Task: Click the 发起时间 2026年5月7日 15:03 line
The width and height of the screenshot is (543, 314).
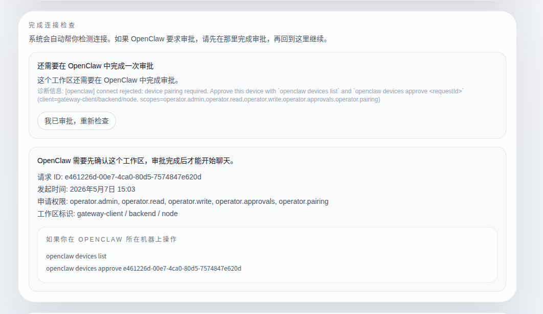Action: (86, 189)
